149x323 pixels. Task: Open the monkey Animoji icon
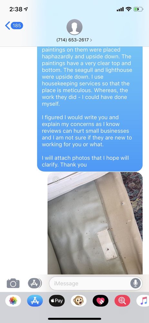[79, 300]
